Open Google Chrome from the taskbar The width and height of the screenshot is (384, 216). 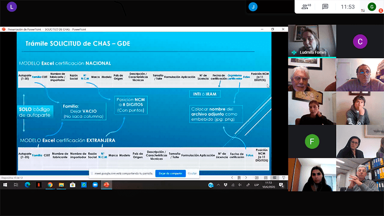pos(50,185)
